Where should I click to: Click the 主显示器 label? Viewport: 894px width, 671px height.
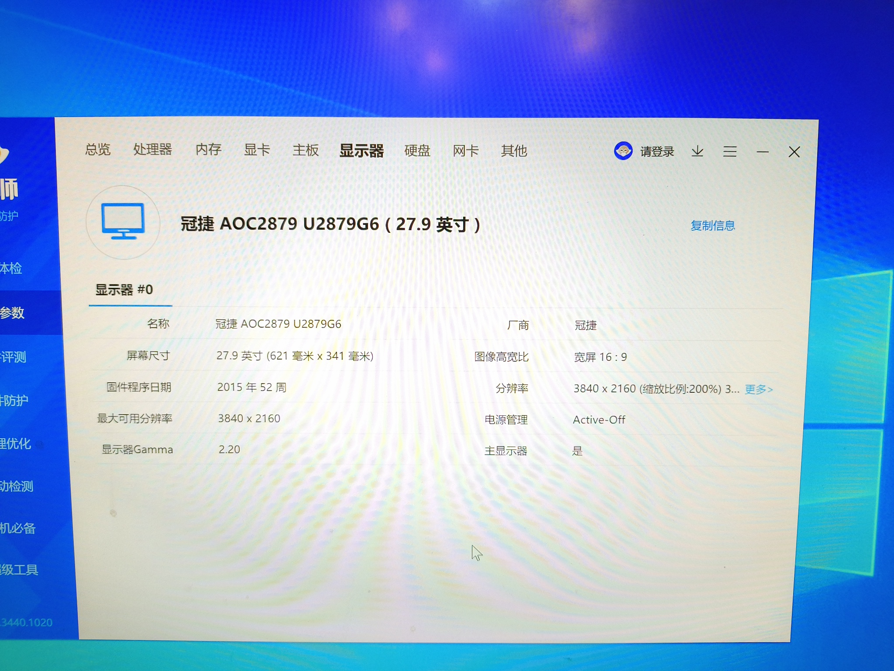point(506,451)
